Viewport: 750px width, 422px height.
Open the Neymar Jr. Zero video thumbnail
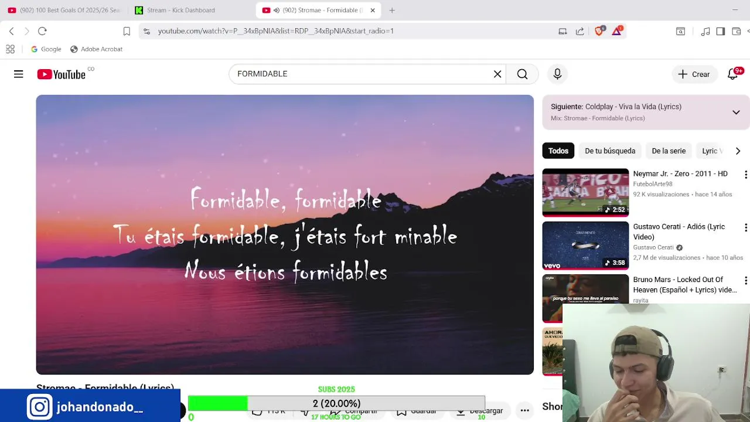[585, 193]
